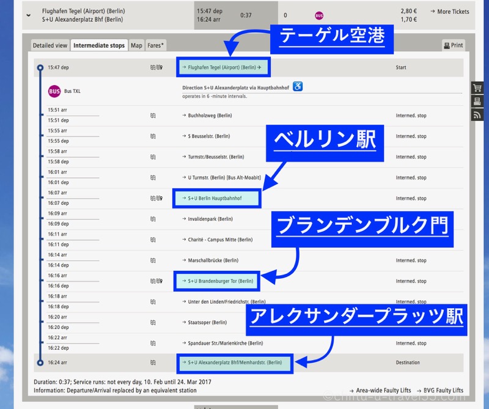Click the Bus TXL line label
Viewport: 489px width, 409px height.
coord(72,91)
